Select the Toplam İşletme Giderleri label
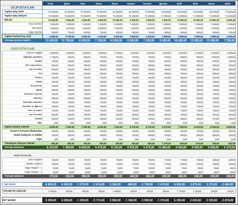The height and width of the screenshot is (205, 238). [x=17, y=127]
